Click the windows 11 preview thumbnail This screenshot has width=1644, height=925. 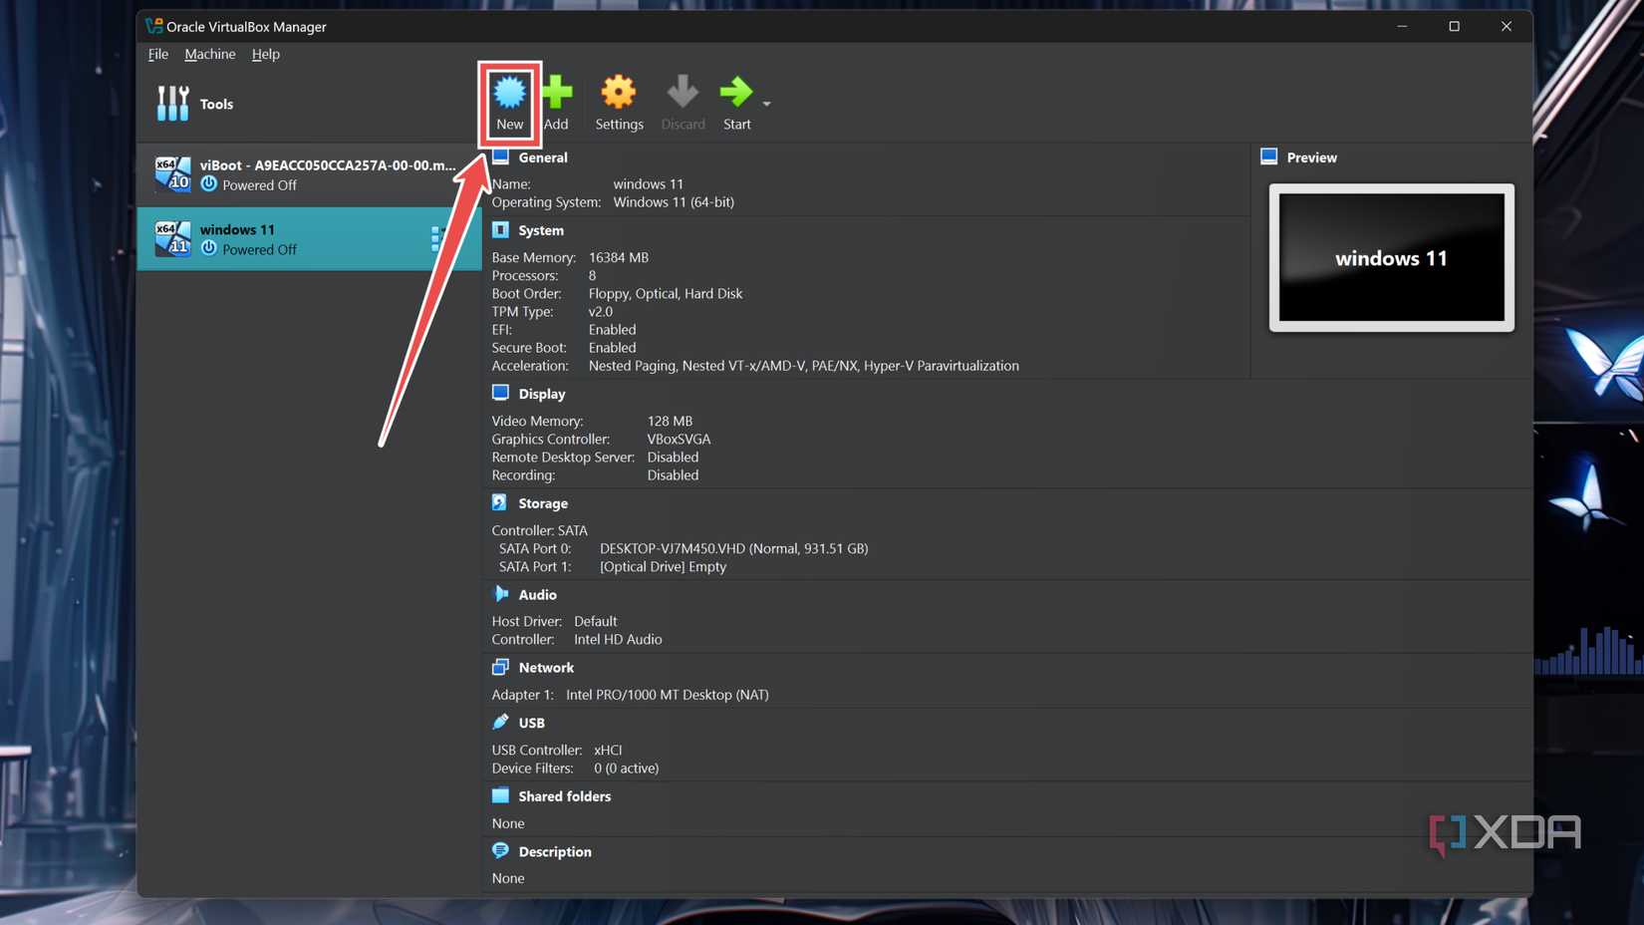click(x=1390, y=257)
